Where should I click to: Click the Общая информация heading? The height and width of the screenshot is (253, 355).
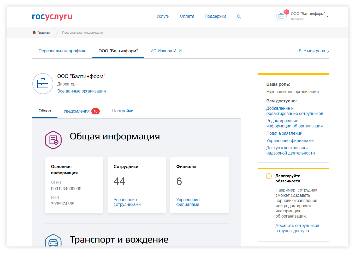[x=115, y=137]
